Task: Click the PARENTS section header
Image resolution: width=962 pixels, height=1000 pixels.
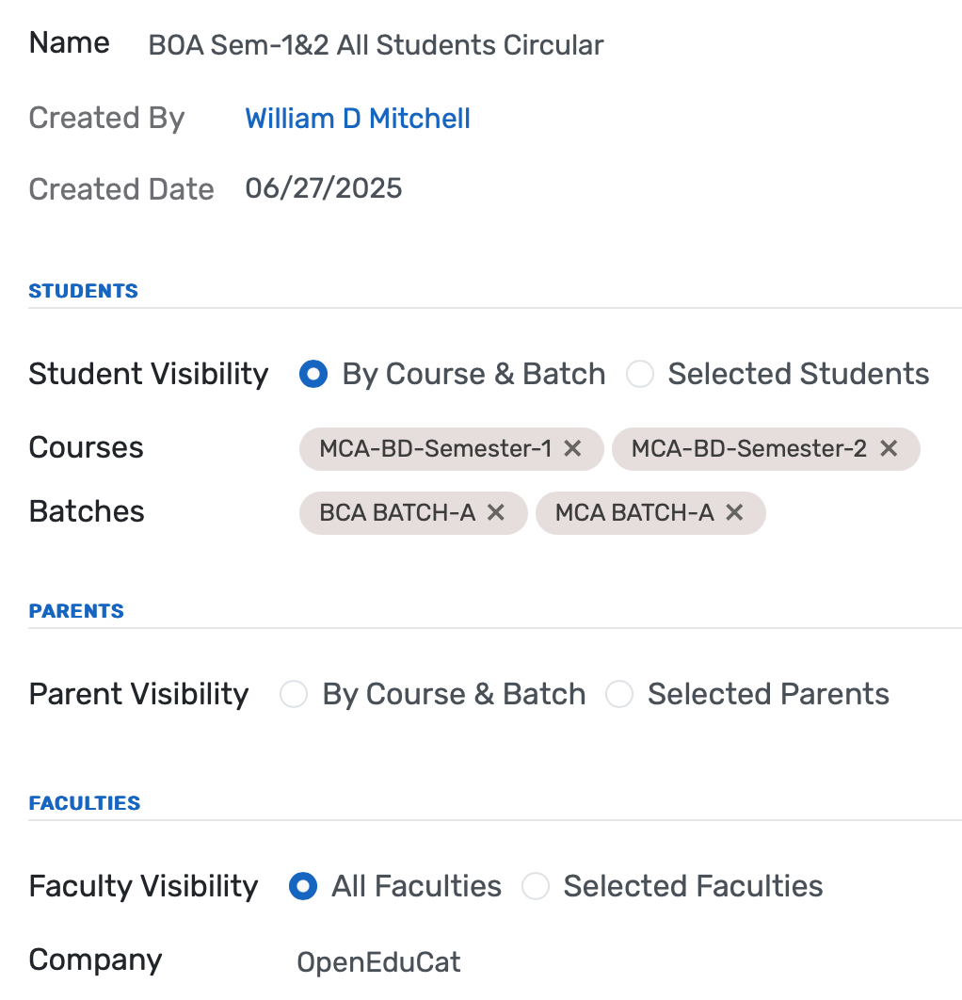Action: 76,610
